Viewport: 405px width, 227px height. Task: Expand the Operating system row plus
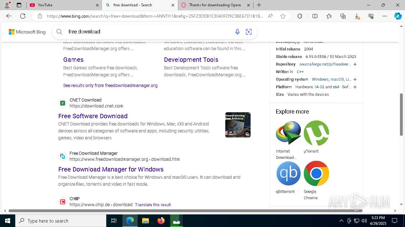(355, 79)
